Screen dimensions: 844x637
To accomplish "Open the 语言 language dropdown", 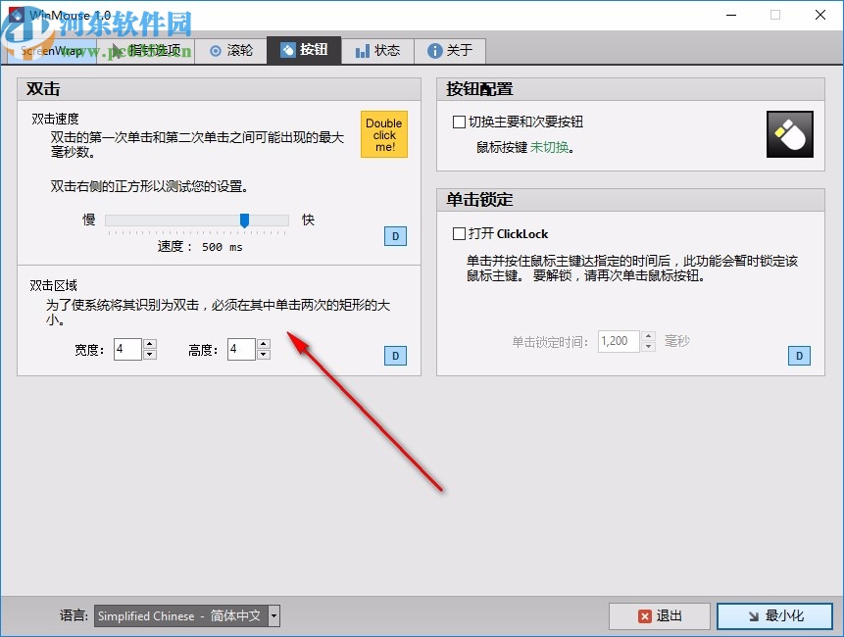I will click(x=187, y=616).
